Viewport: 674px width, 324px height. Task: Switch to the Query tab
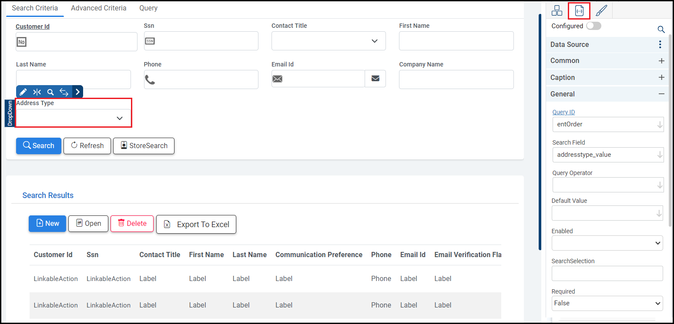click(x=148, y=8)
